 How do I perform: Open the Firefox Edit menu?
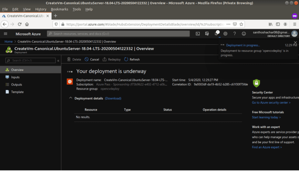click(15, 9)
